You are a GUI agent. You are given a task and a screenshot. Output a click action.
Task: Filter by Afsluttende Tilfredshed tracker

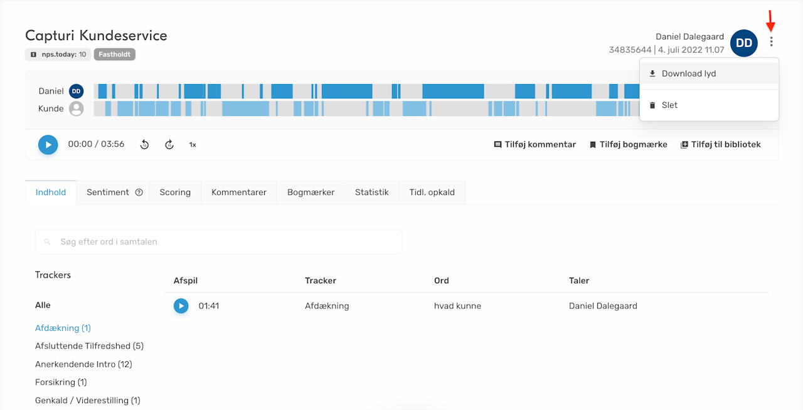89,346
